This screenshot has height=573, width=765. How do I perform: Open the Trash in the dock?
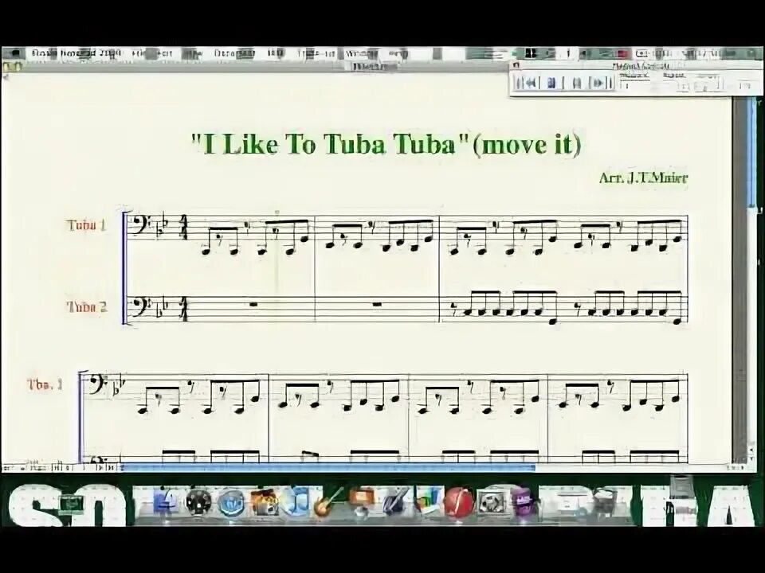click(604, 501)
